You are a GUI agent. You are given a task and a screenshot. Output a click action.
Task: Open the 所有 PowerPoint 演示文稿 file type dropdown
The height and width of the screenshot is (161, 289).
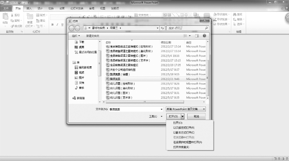pos(186,109)
